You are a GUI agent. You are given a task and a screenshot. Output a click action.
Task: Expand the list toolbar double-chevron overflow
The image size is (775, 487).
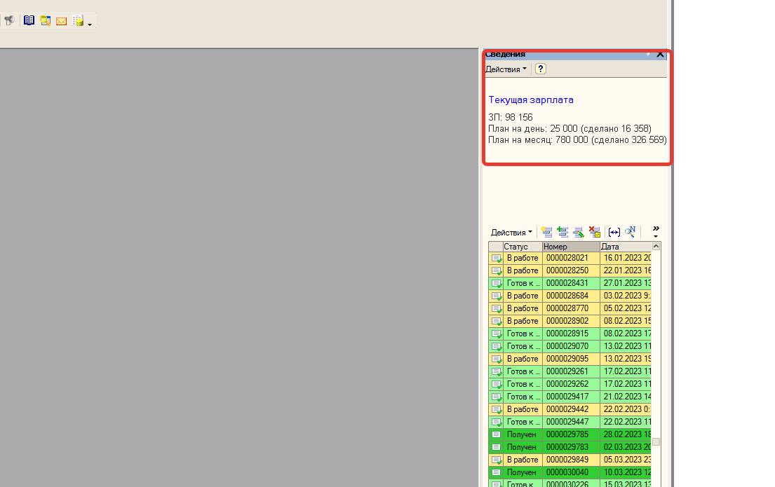tap(656, 231)
